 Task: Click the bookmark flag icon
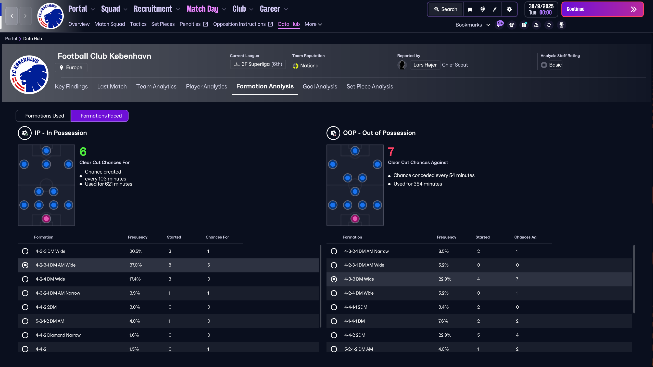(470, 9)
